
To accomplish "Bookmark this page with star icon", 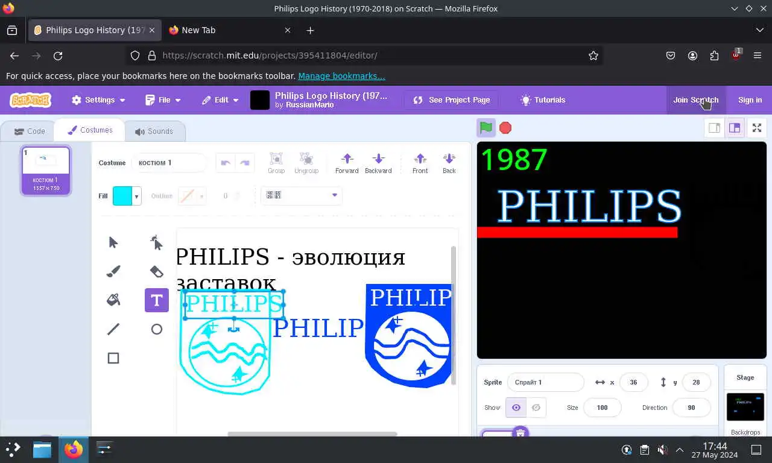I will click(593, 55).
